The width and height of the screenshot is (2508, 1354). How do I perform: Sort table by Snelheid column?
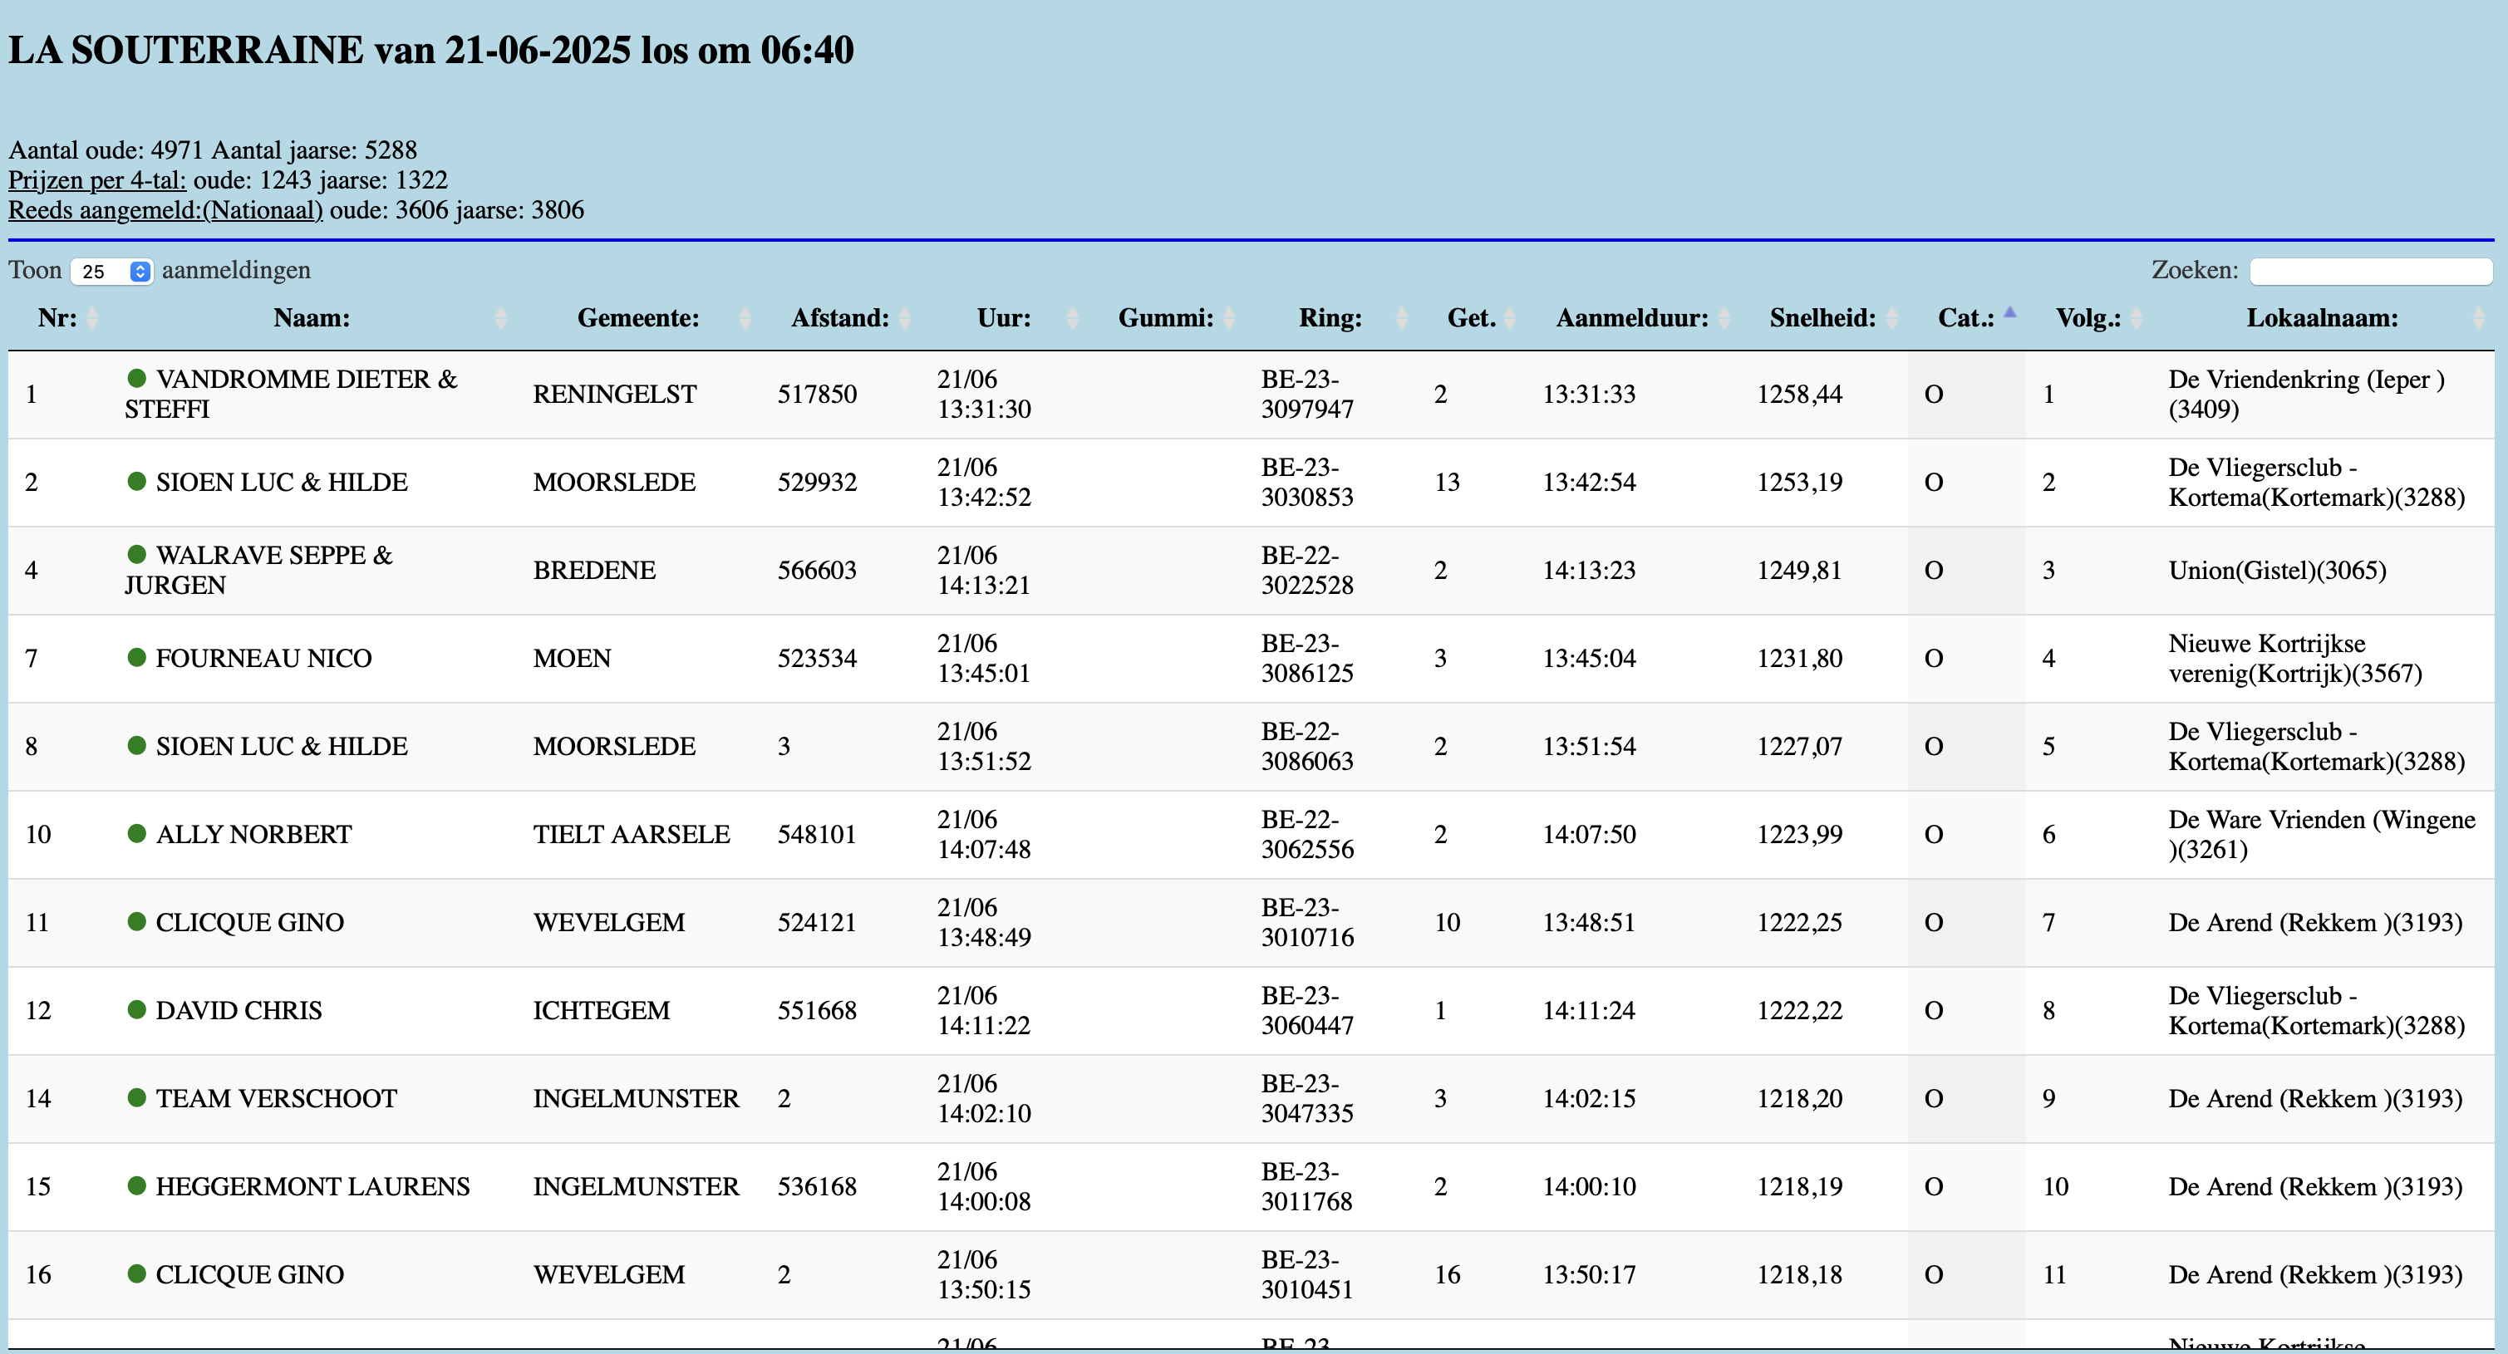(1822, 318)
